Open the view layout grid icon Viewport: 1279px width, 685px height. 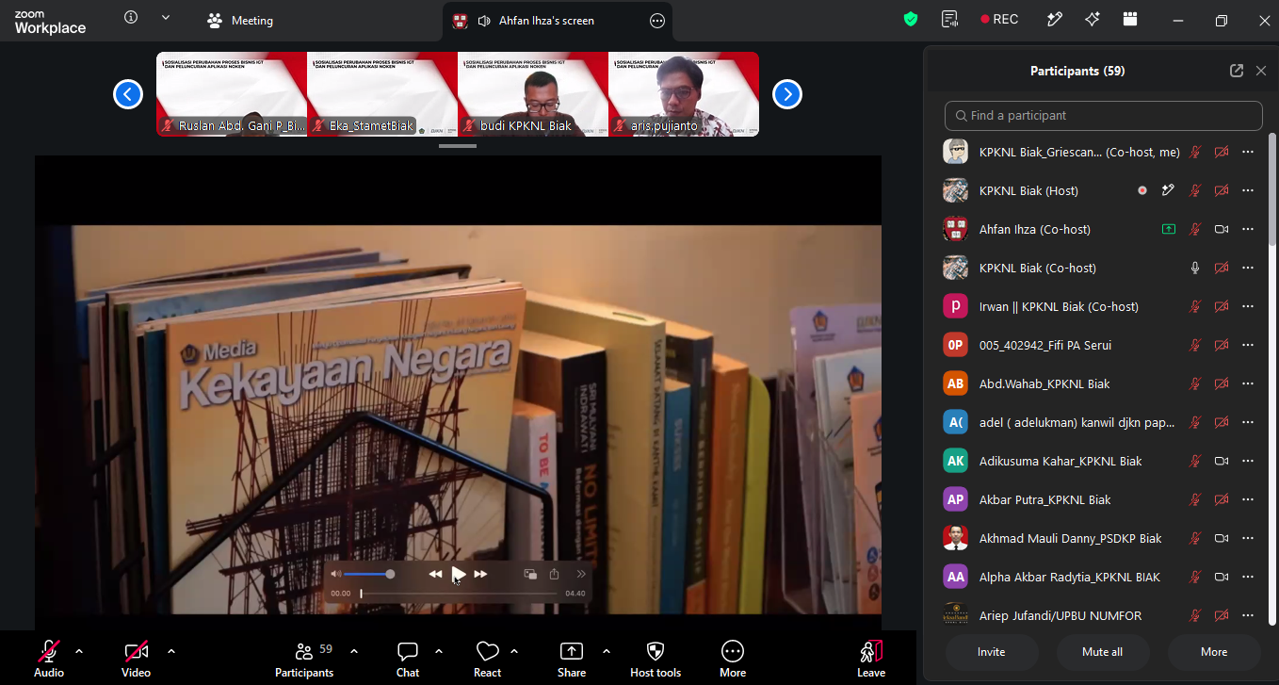click(1130, 19)
